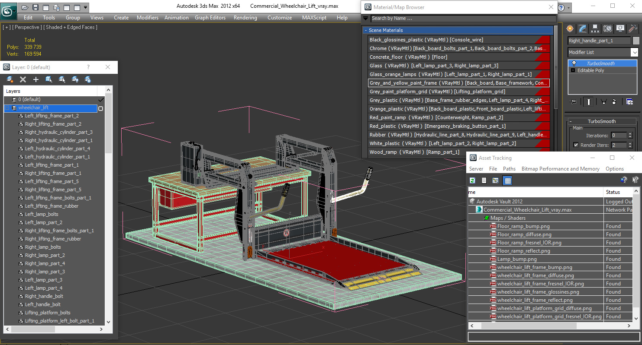This screenshot has width=642, height=345.
Task: Click Add Selected Objects plus icon
Action: click(36, 79)
